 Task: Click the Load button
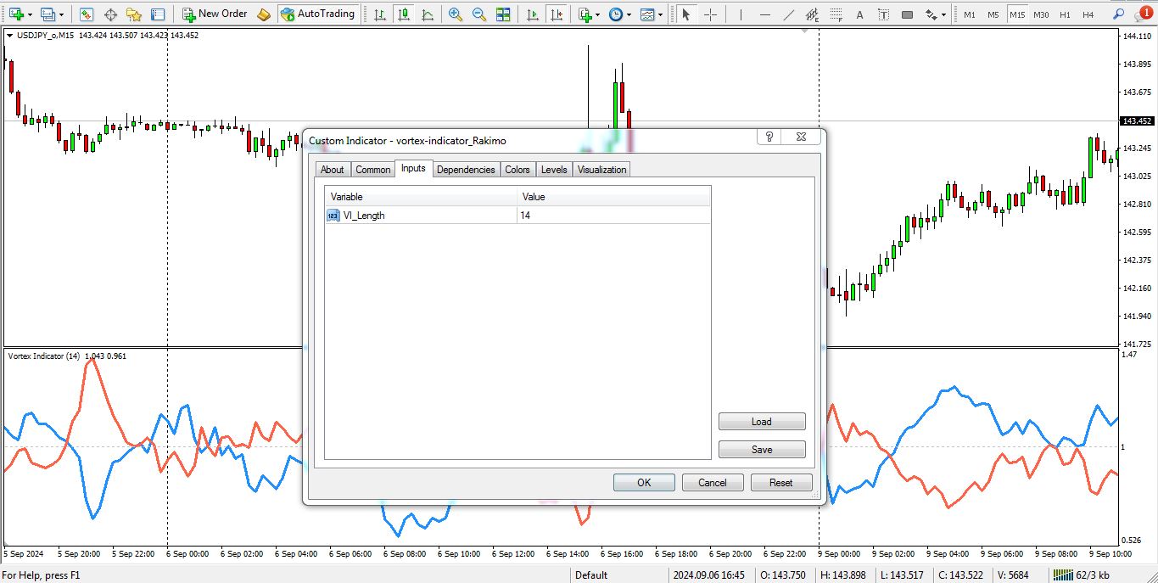coord(761,422)
